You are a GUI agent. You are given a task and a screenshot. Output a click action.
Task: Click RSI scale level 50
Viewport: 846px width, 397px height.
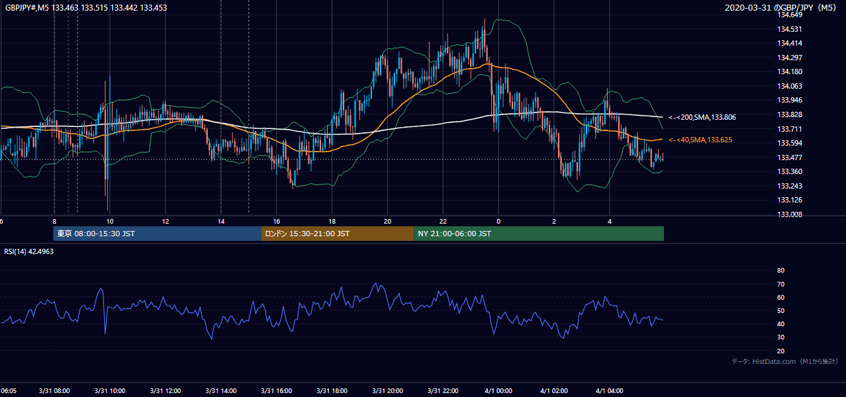pyautogui.click(x=780, y=310)
